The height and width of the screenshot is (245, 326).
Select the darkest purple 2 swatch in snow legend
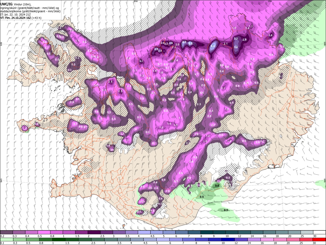pyautogui.click(x=94, y=232)
